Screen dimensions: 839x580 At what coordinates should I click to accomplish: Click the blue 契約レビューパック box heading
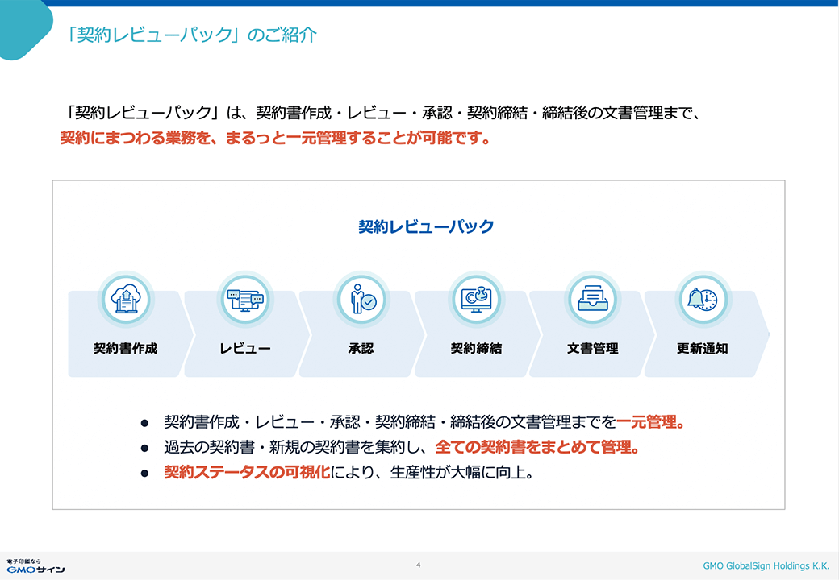(426, 226)
